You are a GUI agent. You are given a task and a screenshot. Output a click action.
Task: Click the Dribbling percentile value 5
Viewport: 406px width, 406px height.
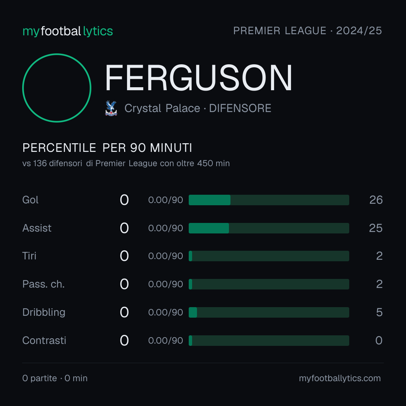[x=379, y=312]
